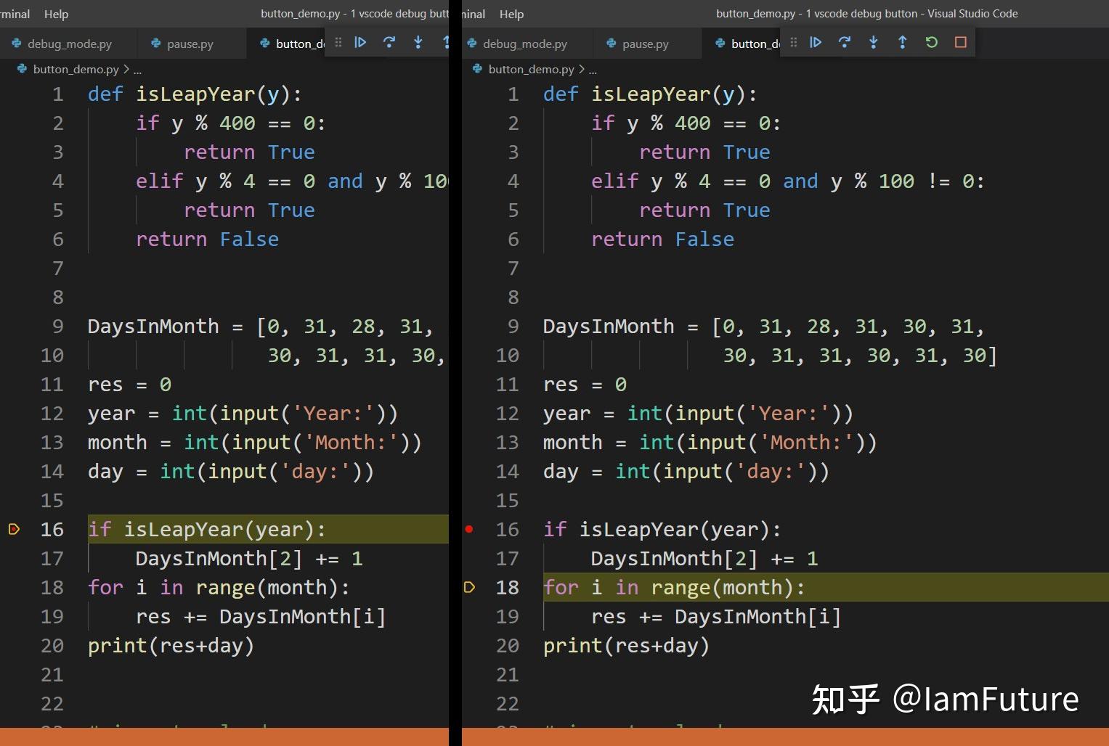The image size is (1109, 746).
Task: Select the debug_mode.py tab in left editor
Action: coord(69,44)
